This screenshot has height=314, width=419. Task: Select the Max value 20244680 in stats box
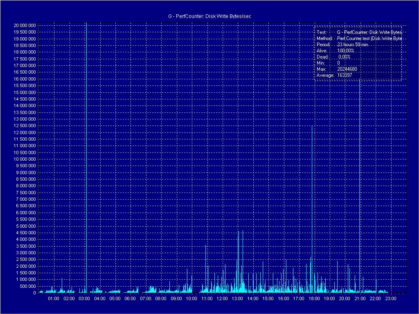click(347, 69)
